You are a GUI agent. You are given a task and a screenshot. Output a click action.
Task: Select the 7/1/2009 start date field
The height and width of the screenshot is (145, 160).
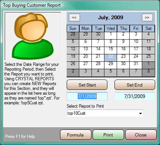coord(87,96)
